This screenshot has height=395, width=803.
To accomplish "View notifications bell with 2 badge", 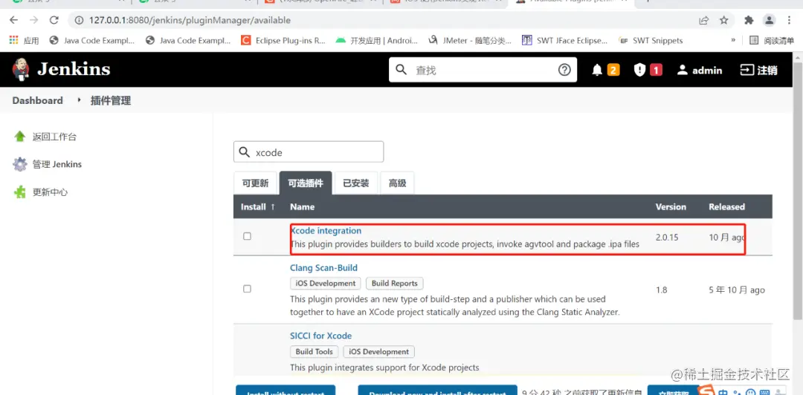I will [605, 70].
